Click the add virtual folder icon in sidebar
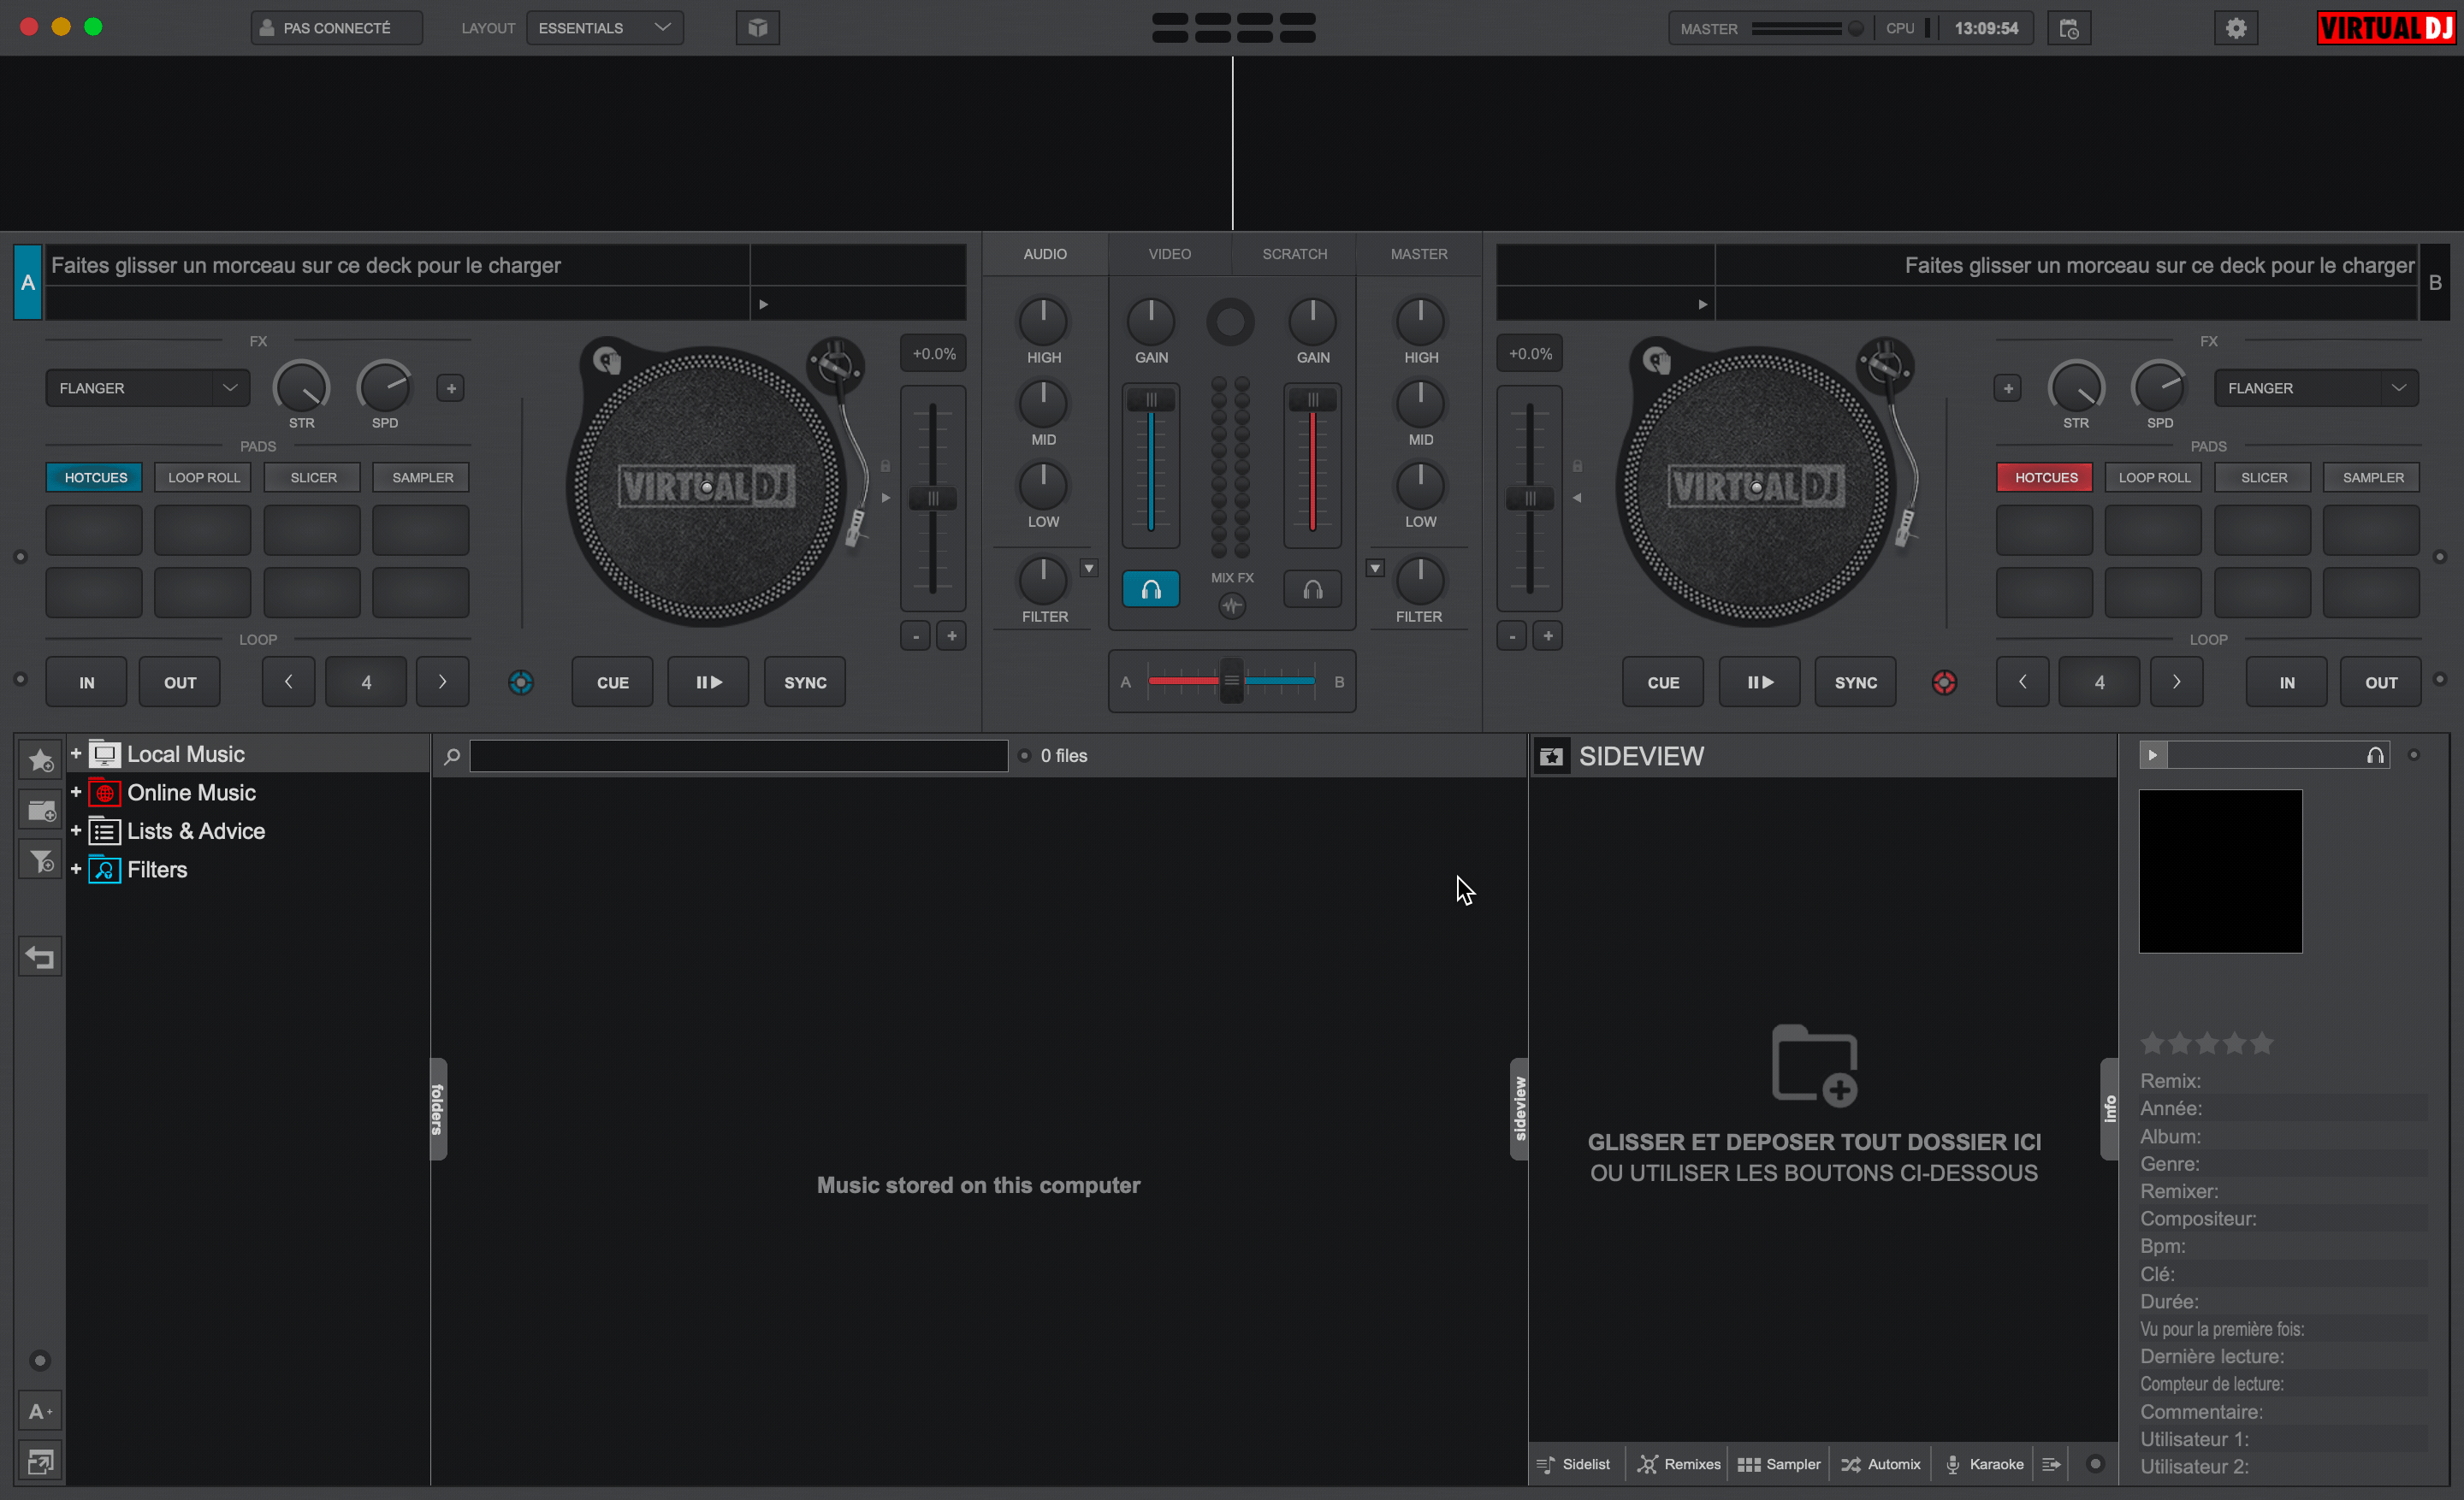This screenshot has width=2464, height=1500. pos(40,811)
